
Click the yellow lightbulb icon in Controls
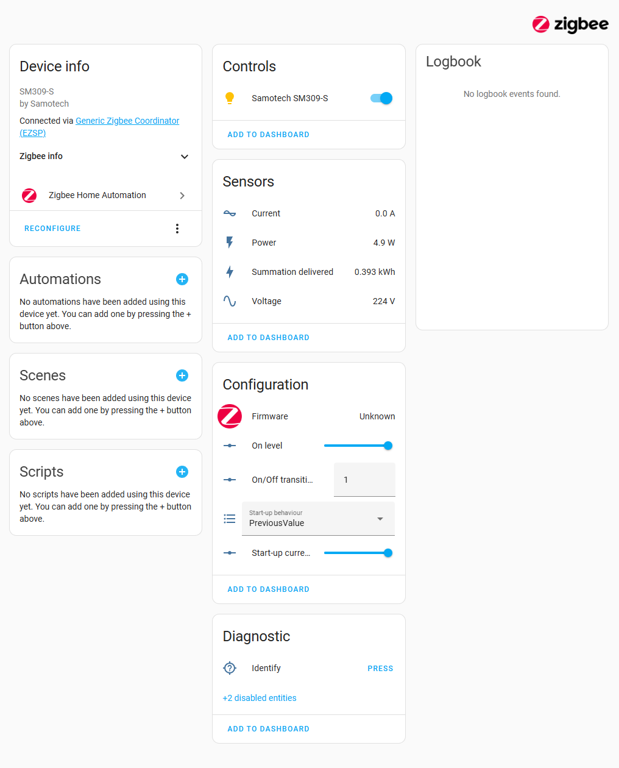230,98
